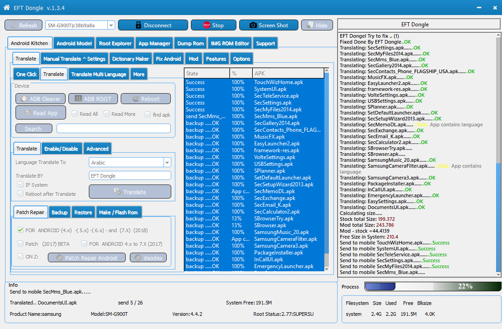
Task: Click the log panel scrollbar
Action: tap(498, 155)
